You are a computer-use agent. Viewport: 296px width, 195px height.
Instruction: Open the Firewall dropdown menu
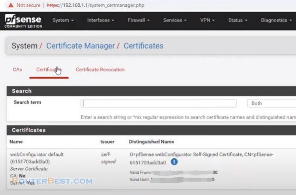click(x=139, y=20)
